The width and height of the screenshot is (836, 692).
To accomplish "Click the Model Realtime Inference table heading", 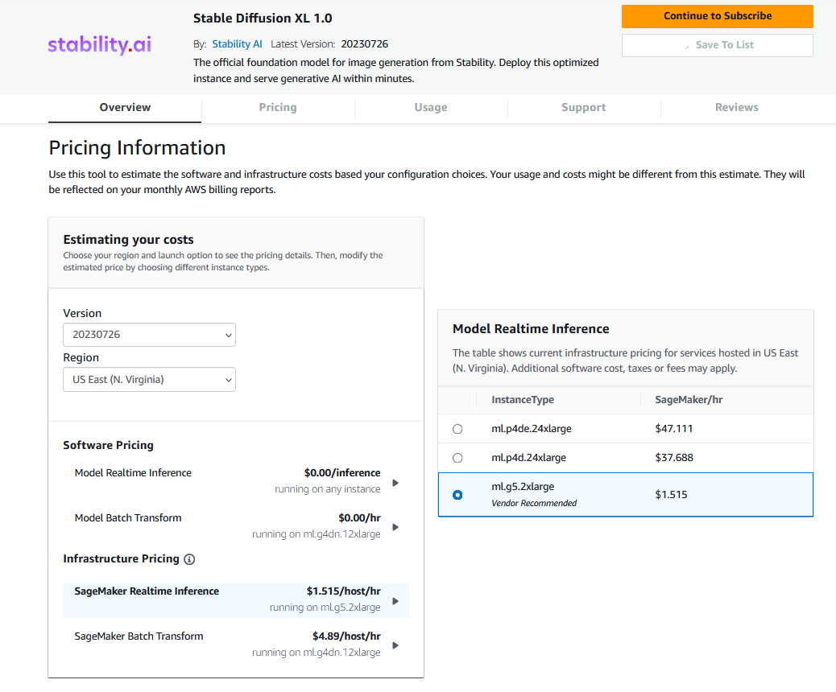I will click(531, 329).
